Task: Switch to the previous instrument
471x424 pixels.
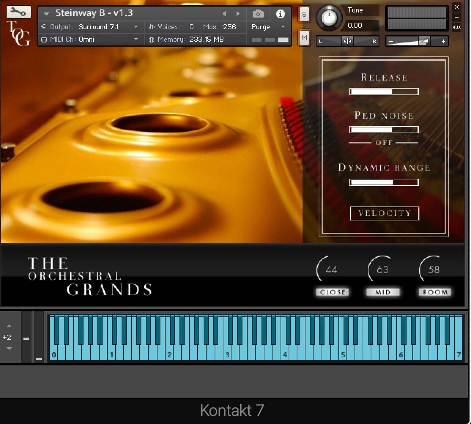Action: (224, 14)
